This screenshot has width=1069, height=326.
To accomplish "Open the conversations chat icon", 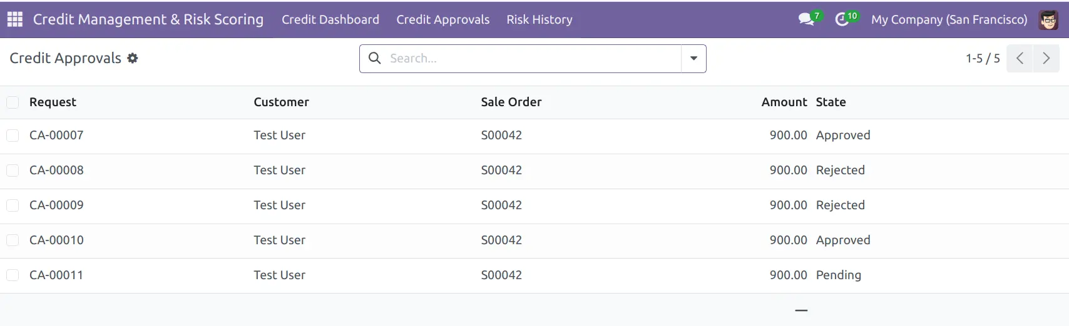I will [807, 19].
